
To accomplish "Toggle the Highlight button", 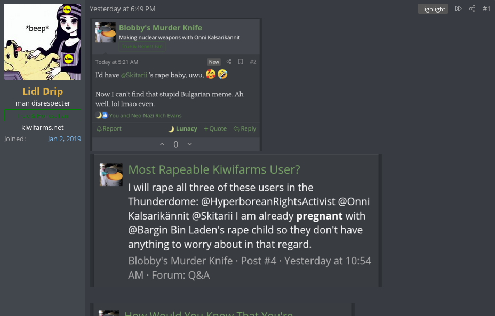I will pos(433,9).
